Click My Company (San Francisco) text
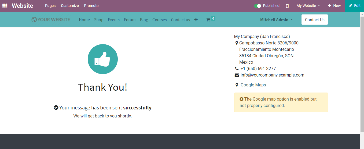Viewport: 364px width, 149px height. coord(262,36)
